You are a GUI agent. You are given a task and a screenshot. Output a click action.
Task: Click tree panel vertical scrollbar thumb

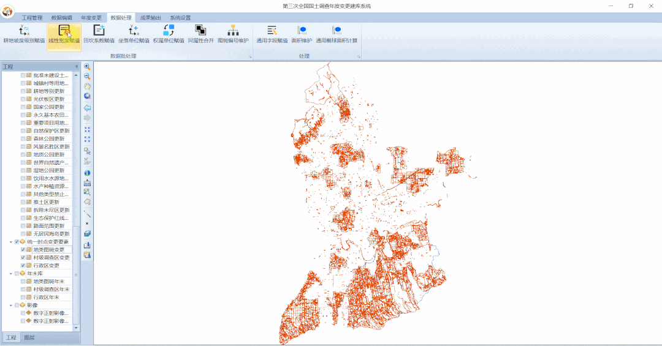pyautogui.click(x=76, y=274)
